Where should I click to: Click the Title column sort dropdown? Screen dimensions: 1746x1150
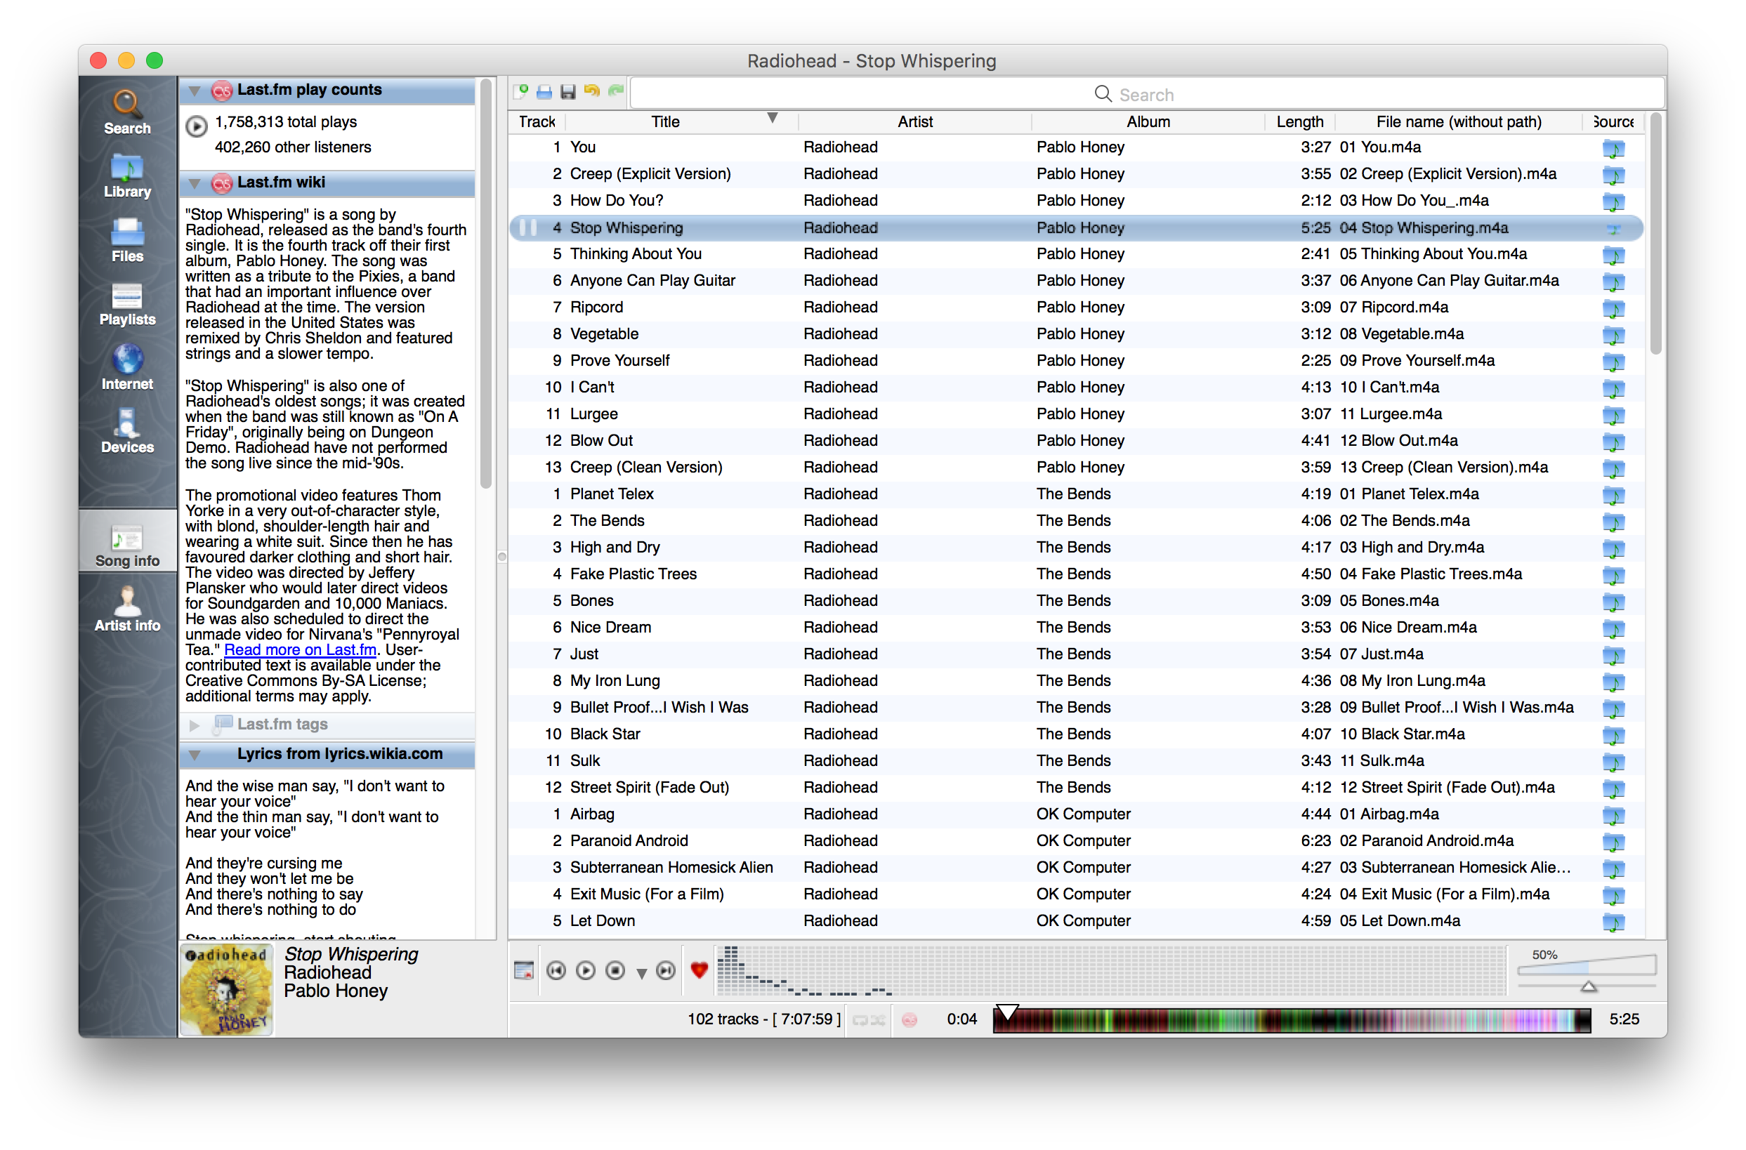point(773,124)
